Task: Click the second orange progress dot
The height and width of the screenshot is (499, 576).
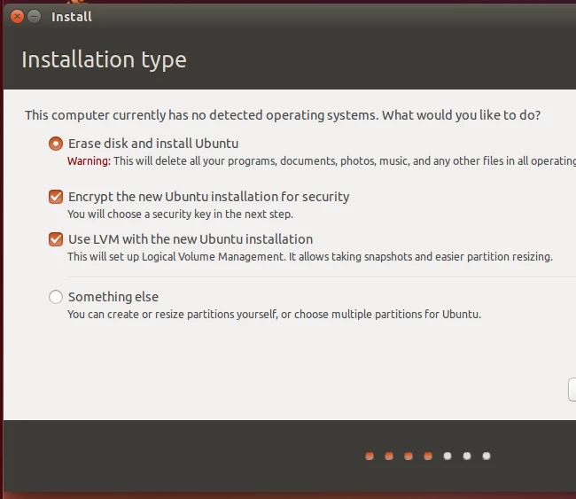Action: pos(389,456)
